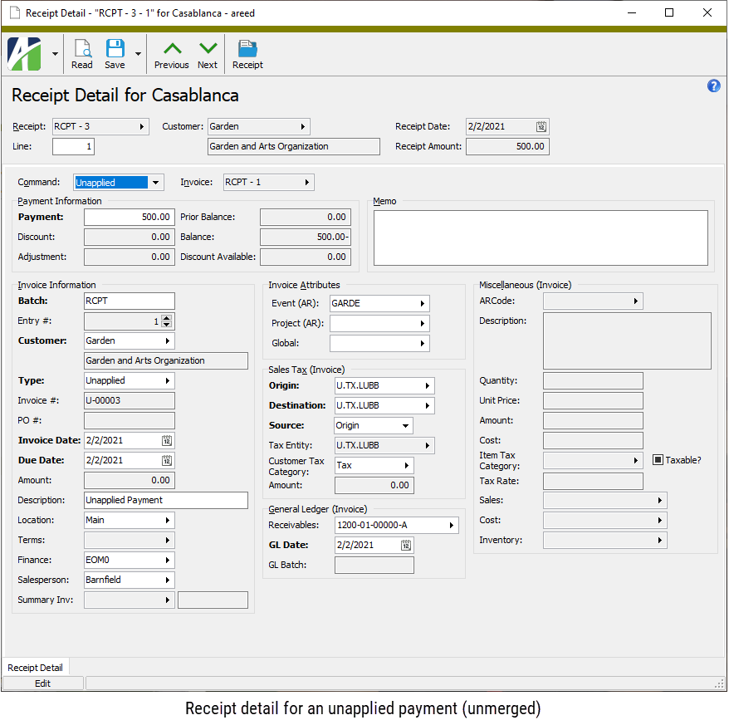729x720 pixels.
Task: Open the Receivables account lookup arrow
Action: tap(452, 526)
